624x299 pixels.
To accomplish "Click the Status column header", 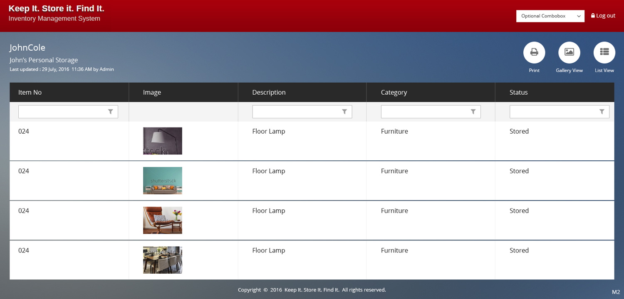I will 518,92.
